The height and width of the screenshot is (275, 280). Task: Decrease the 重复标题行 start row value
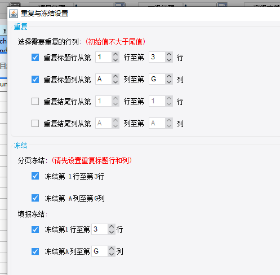(115, 60)
